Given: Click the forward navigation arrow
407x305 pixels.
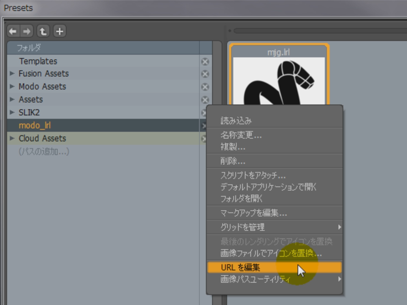Looking at the screenshot, I should 27,31.
